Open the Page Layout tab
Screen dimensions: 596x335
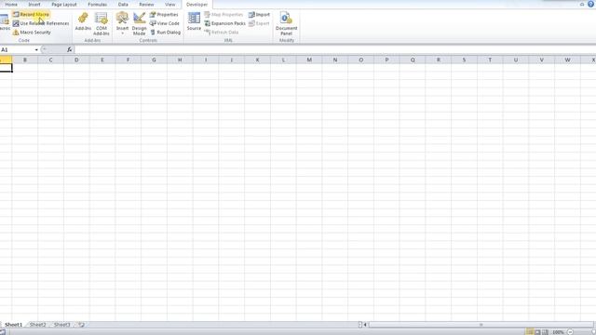[64, 5]
